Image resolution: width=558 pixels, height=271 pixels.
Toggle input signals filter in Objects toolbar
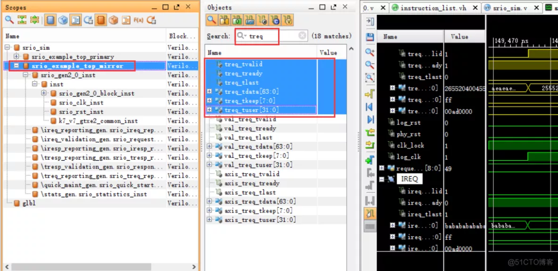tap(224, 20)
